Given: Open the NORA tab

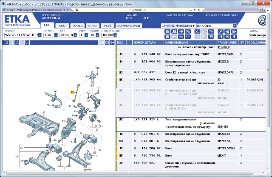Looking at the screenshot, I should tap(93, 26).
